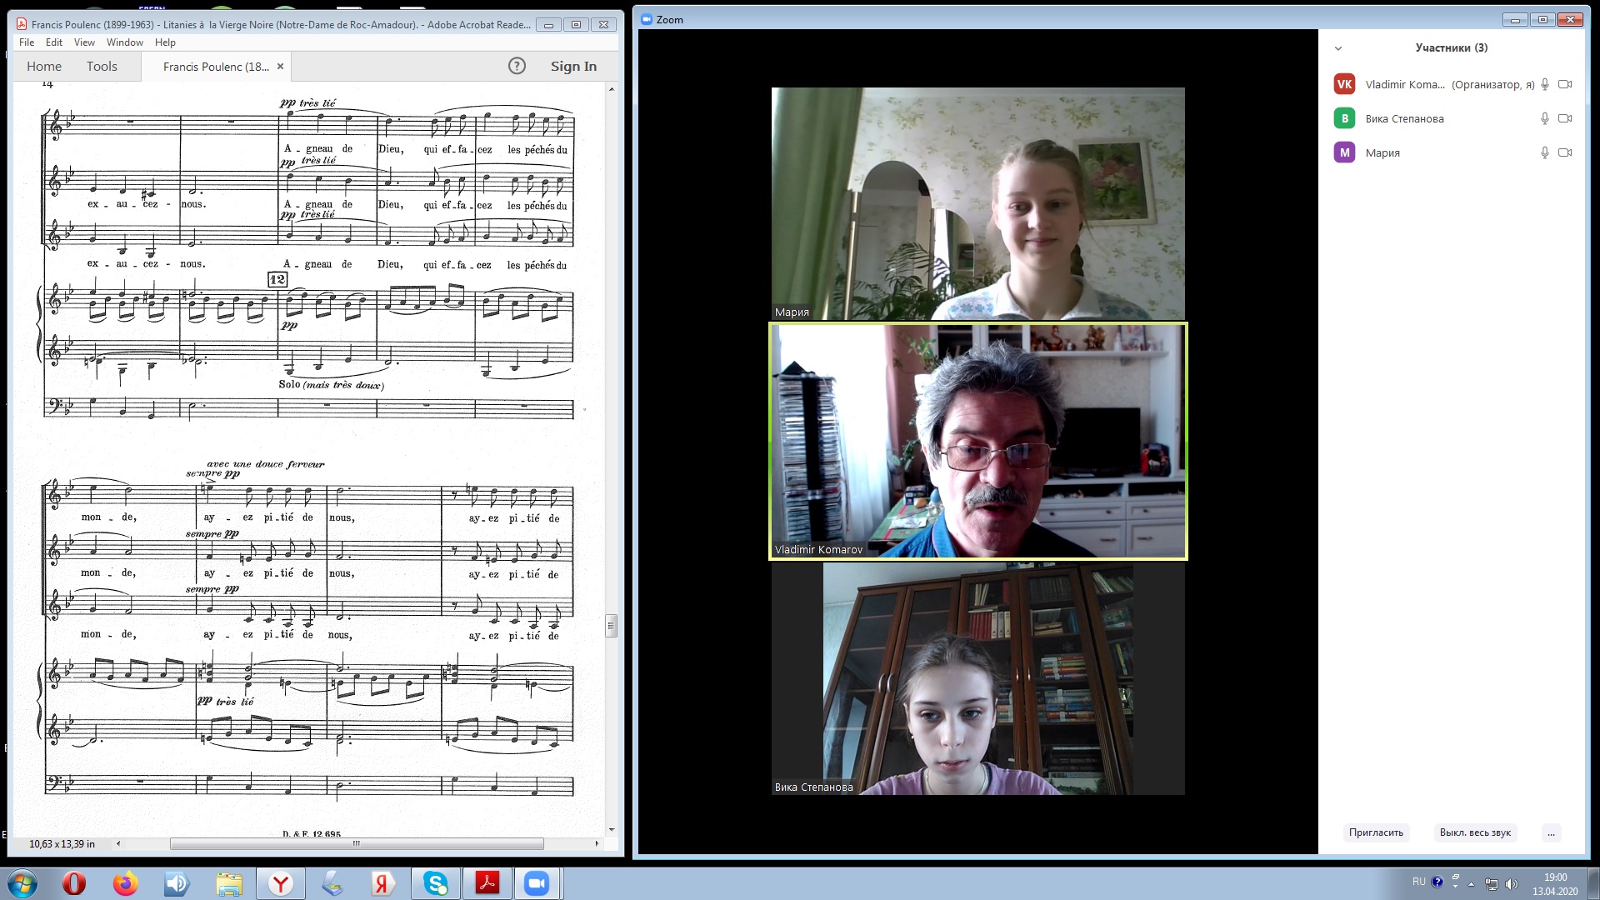Click the network icon in system tray
This screenshot has height=900, width=1600.
pyautogui.click(x=1492, y=883)
